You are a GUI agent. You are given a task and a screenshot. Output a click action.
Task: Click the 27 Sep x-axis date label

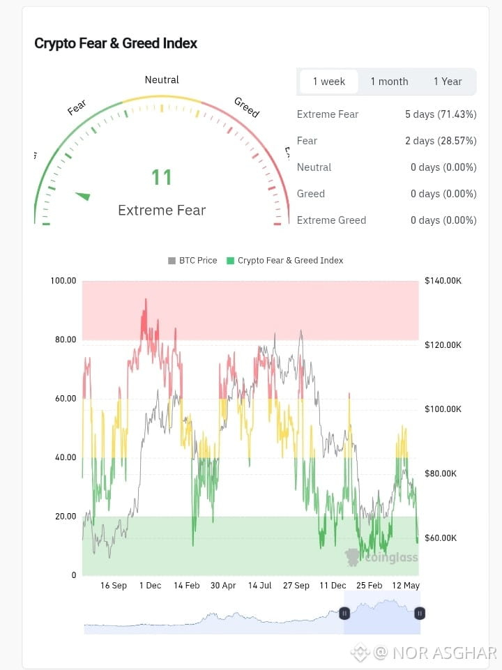click(x=296, y=586)
